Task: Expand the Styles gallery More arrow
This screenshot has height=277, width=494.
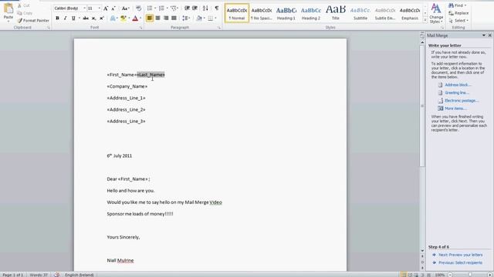Action: 425,20
